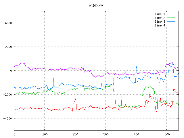Click the x-axis label 100
184x138 pixels.
[x=45, y=134]
